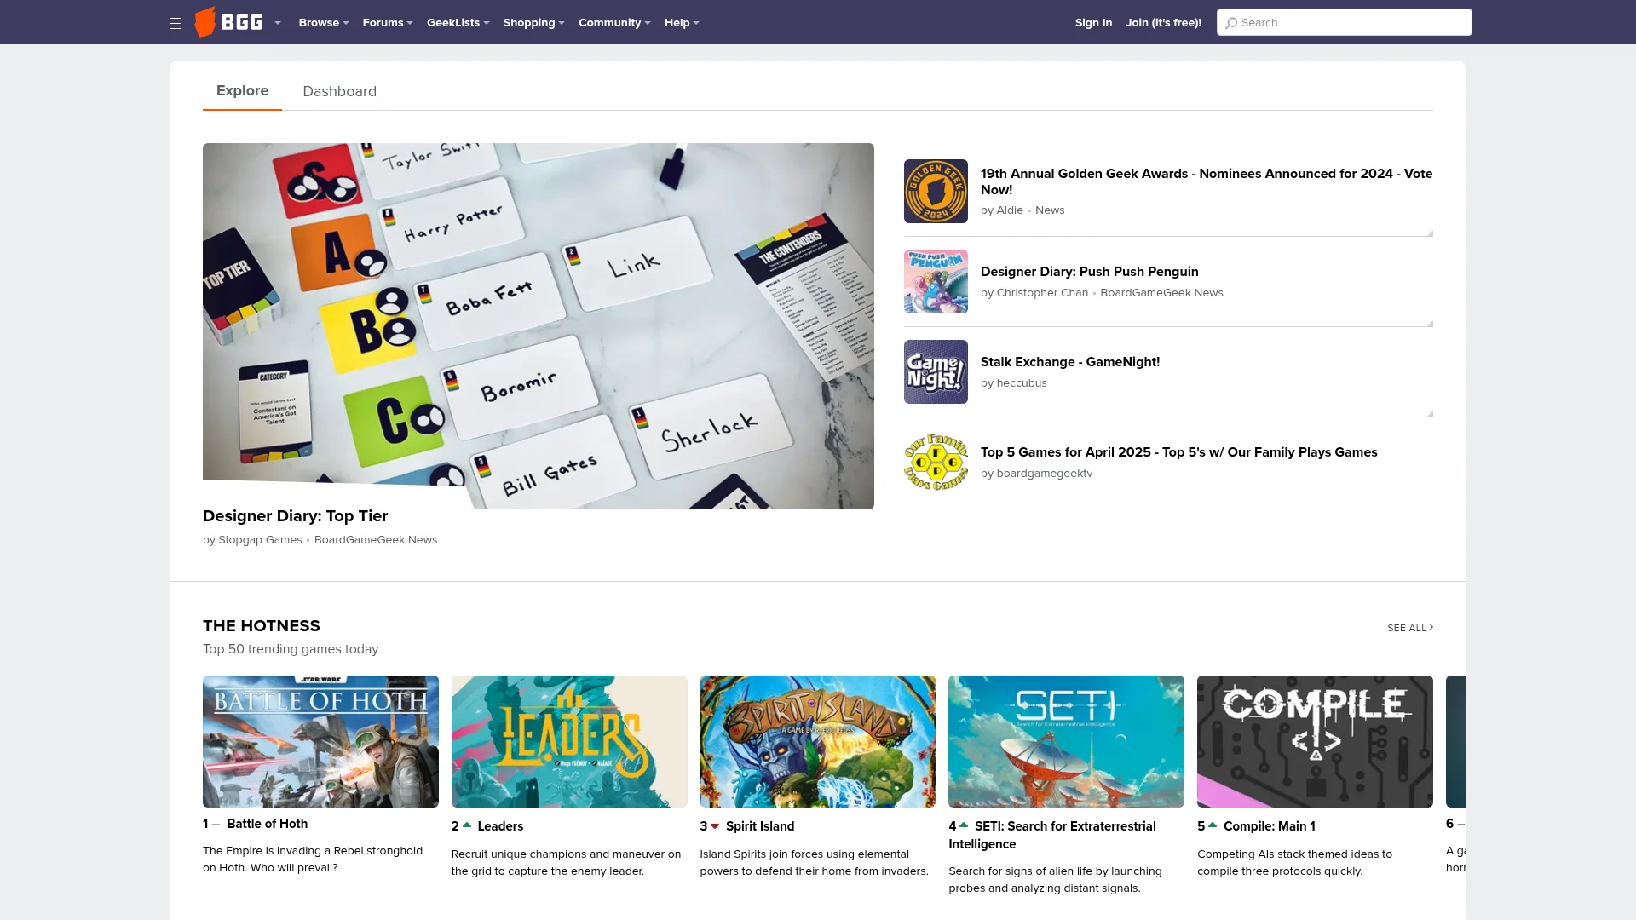Open the Shopping dropdown
This screenshot has height=920, width=1636.
pos(533,23)
